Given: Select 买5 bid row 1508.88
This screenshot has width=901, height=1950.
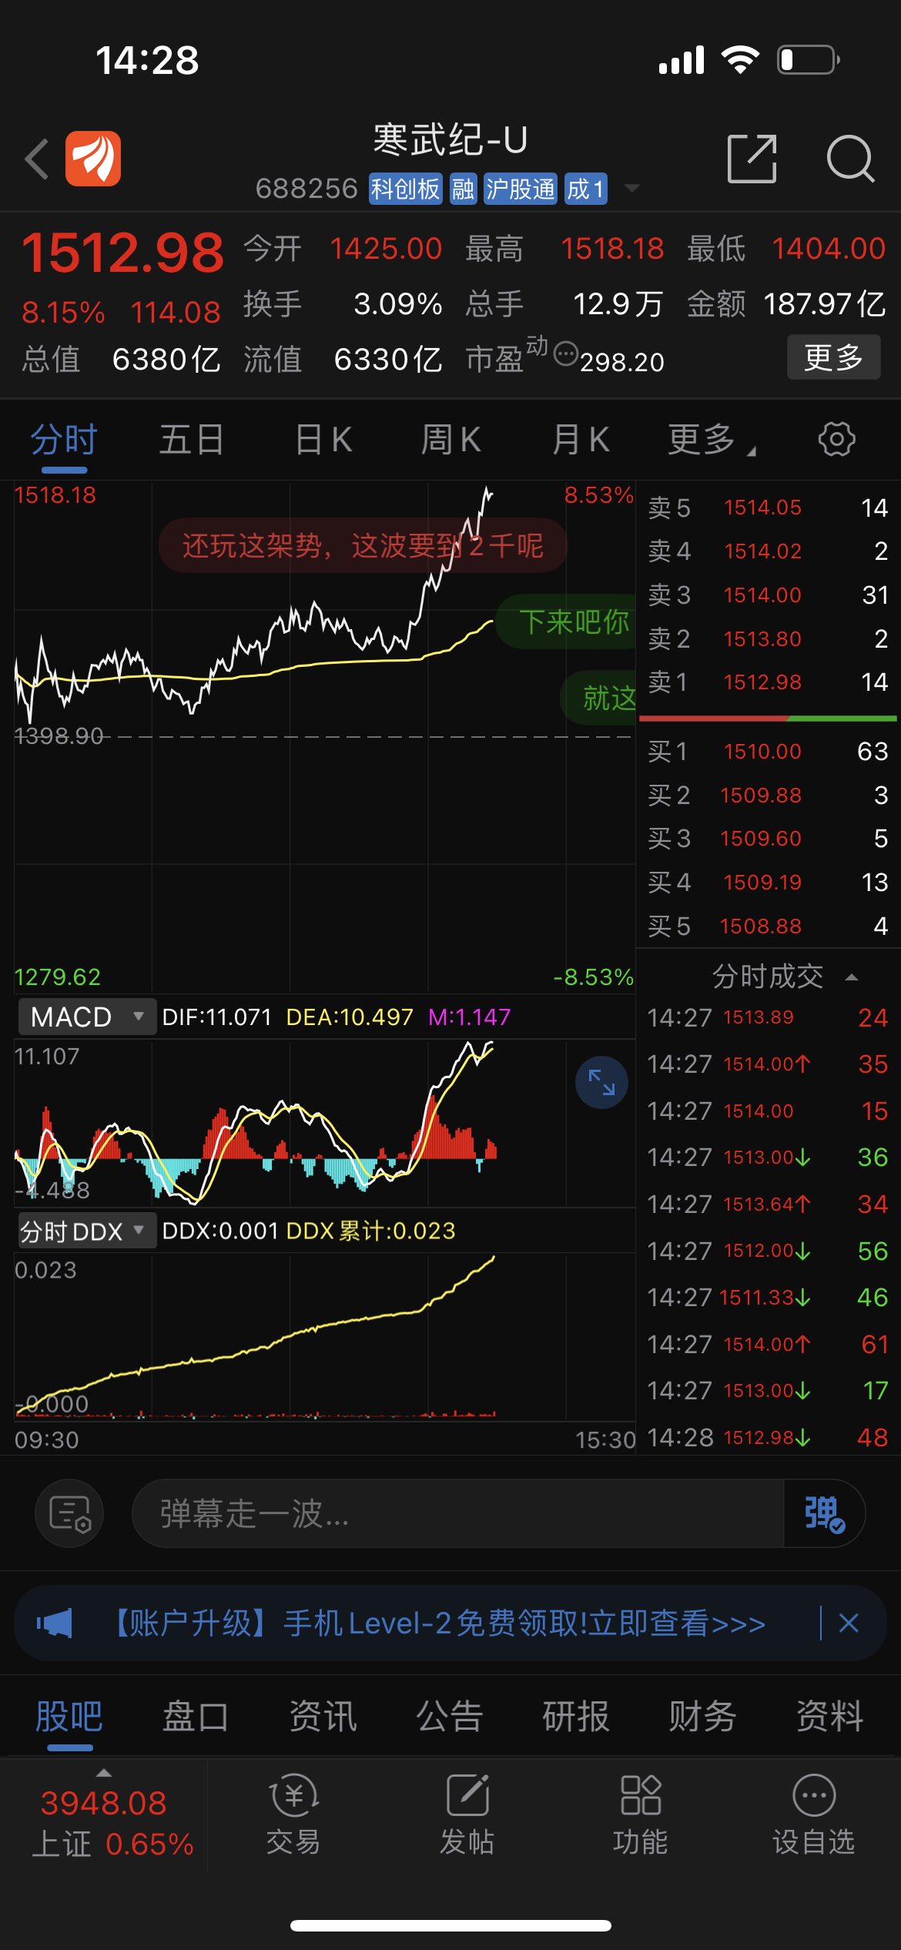Looking at the screenshot, I should [x=768, y=926].
